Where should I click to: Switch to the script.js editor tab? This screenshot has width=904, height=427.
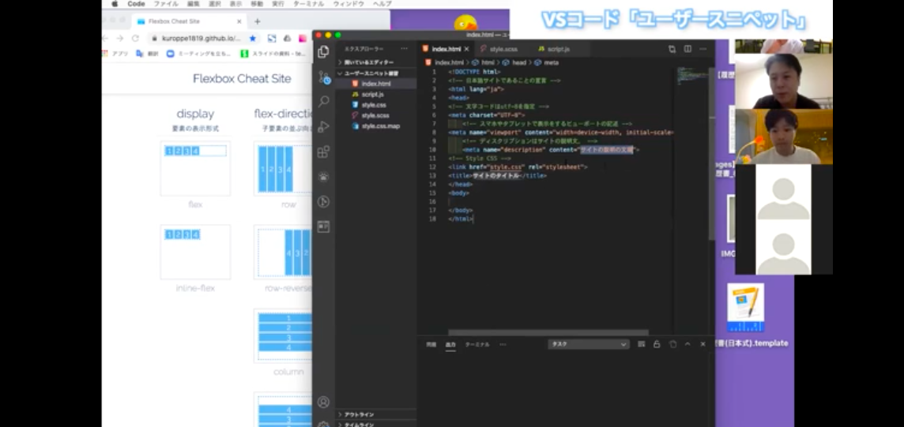click(x=558, y=49)
